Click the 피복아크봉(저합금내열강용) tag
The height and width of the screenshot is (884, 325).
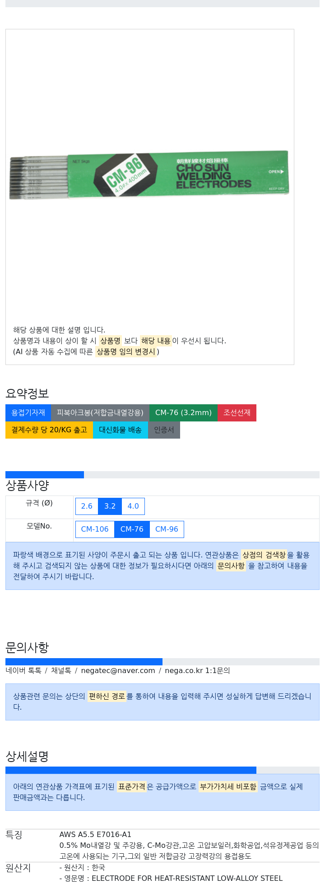click(100, 413)
